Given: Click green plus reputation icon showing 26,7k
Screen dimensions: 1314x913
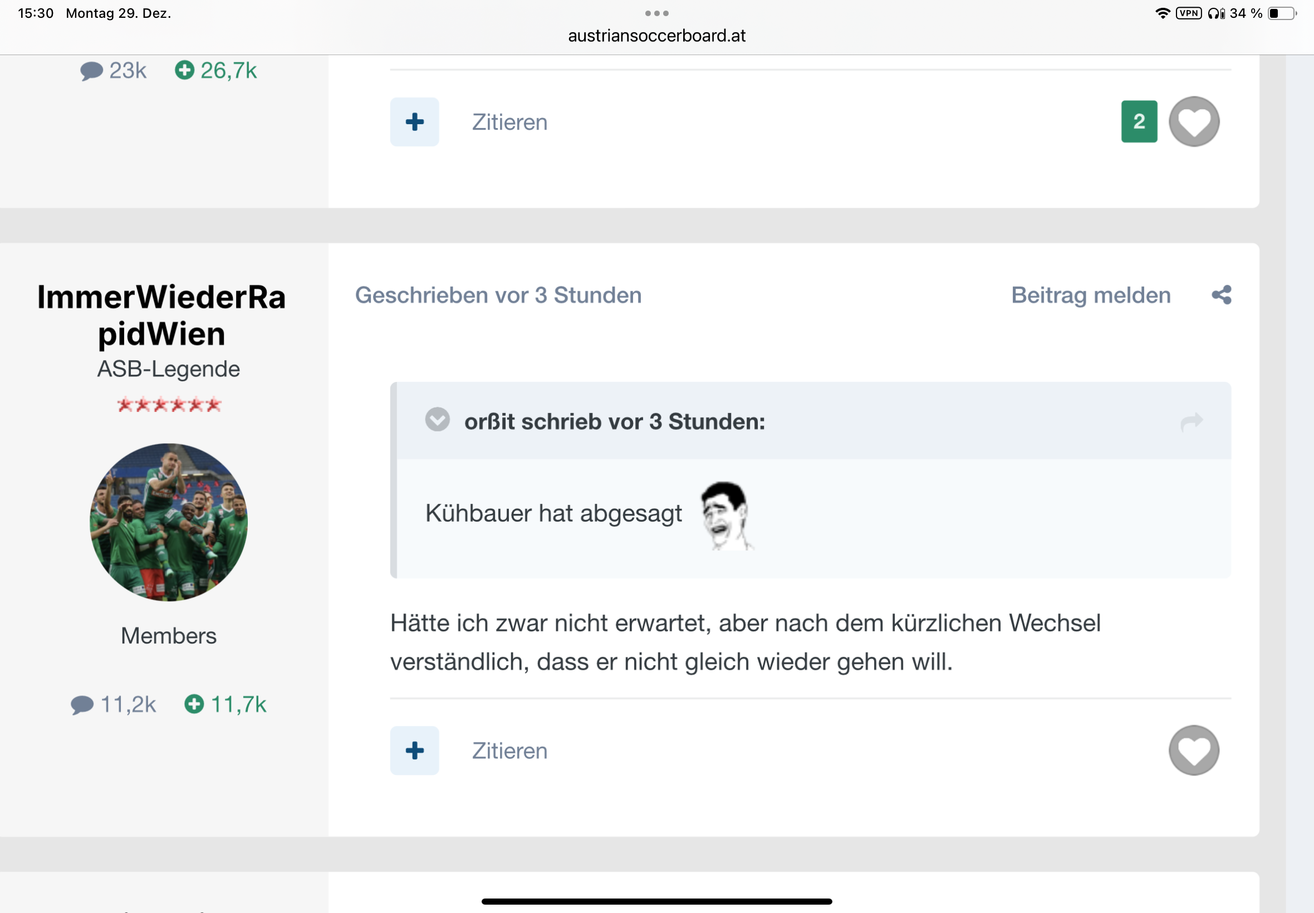Looking at the screenshot, I should tap(184, 70).
